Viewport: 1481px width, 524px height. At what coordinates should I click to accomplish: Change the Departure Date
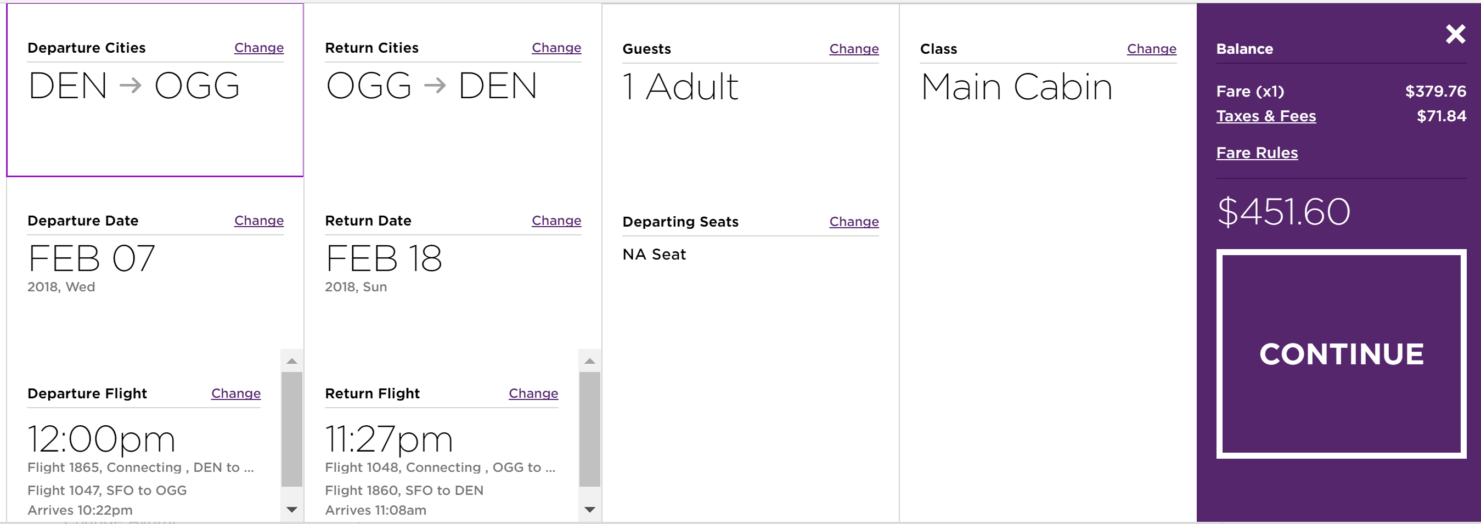[258, 220]
